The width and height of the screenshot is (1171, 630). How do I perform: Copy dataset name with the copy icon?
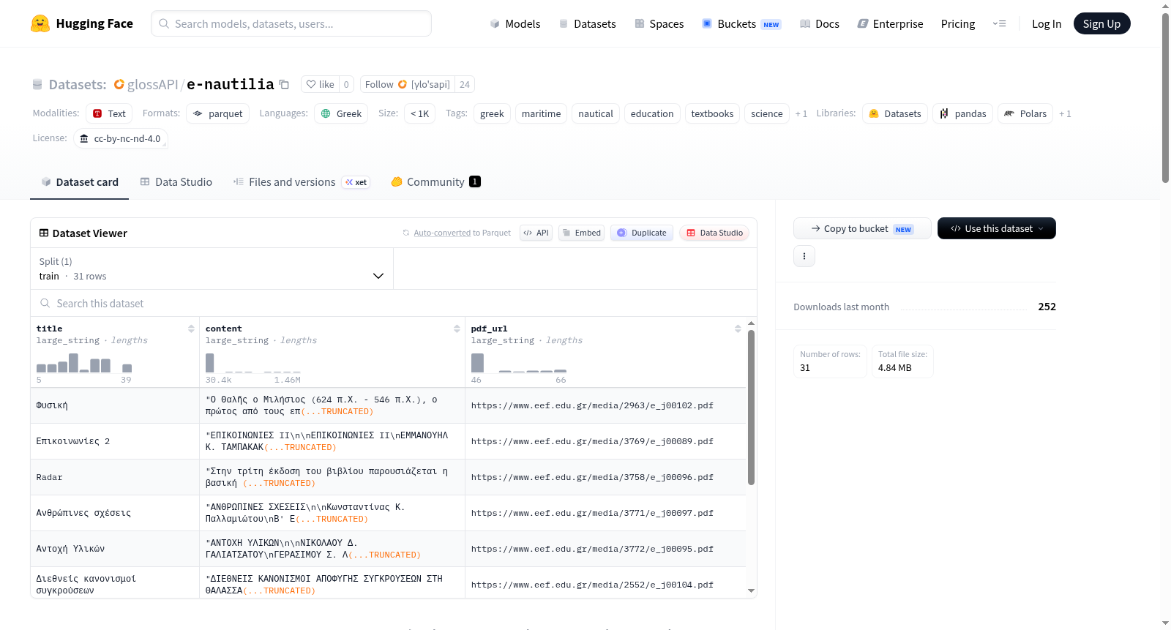[x=285, y=85]
